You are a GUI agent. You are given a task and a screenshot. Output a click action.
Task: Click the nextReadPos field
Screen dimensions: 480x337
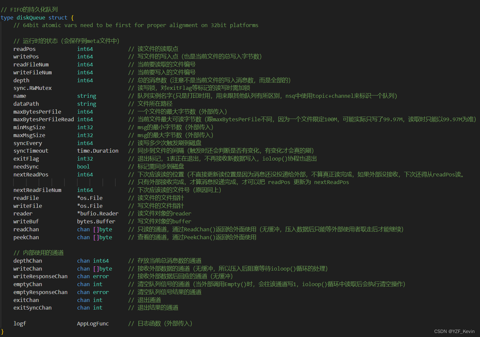point(30,174)
